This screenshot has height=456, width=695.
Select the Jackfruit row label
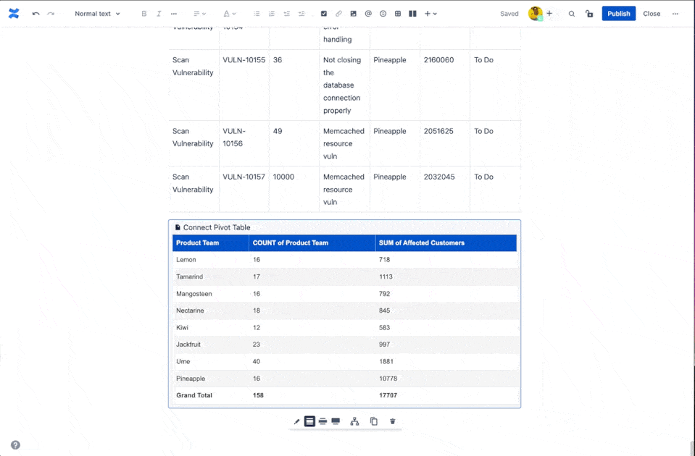[188, 345]
